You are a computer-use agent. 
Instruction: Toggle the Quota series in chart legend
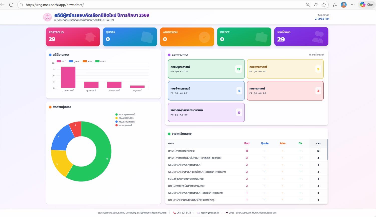[74, 61]
